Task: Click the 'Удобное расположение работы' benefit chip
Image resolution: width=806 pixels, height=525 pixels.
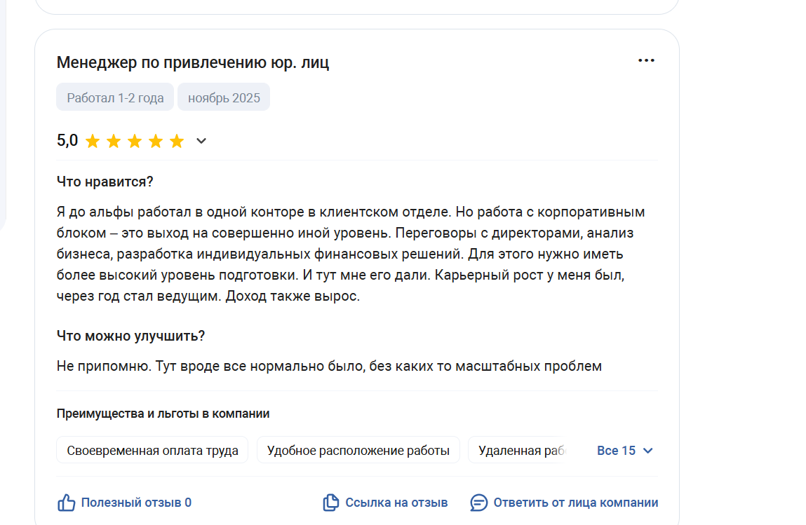Action: pos(358,451)
